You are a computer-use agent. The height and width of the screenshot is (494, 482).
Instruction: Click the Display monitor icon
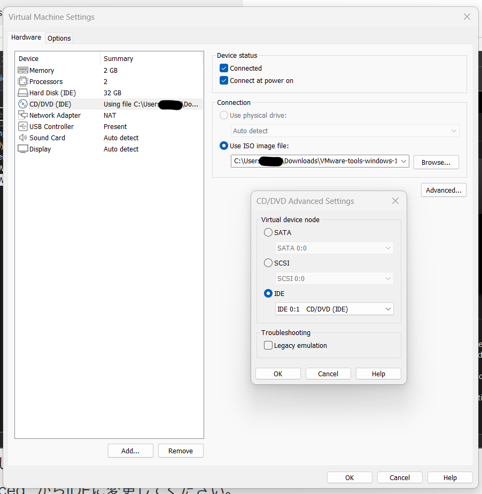click(x=23, y=149)
